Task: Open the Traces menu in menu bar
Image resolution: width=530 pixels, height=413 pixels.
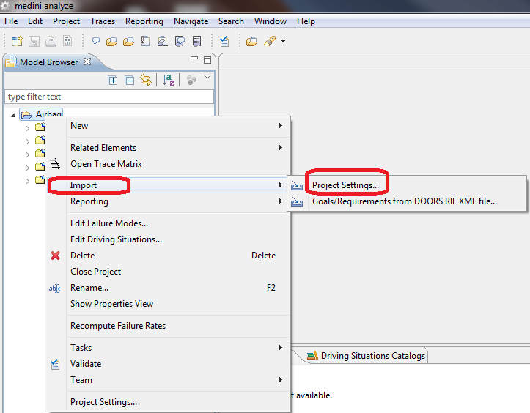Action: tap(103, 21)
